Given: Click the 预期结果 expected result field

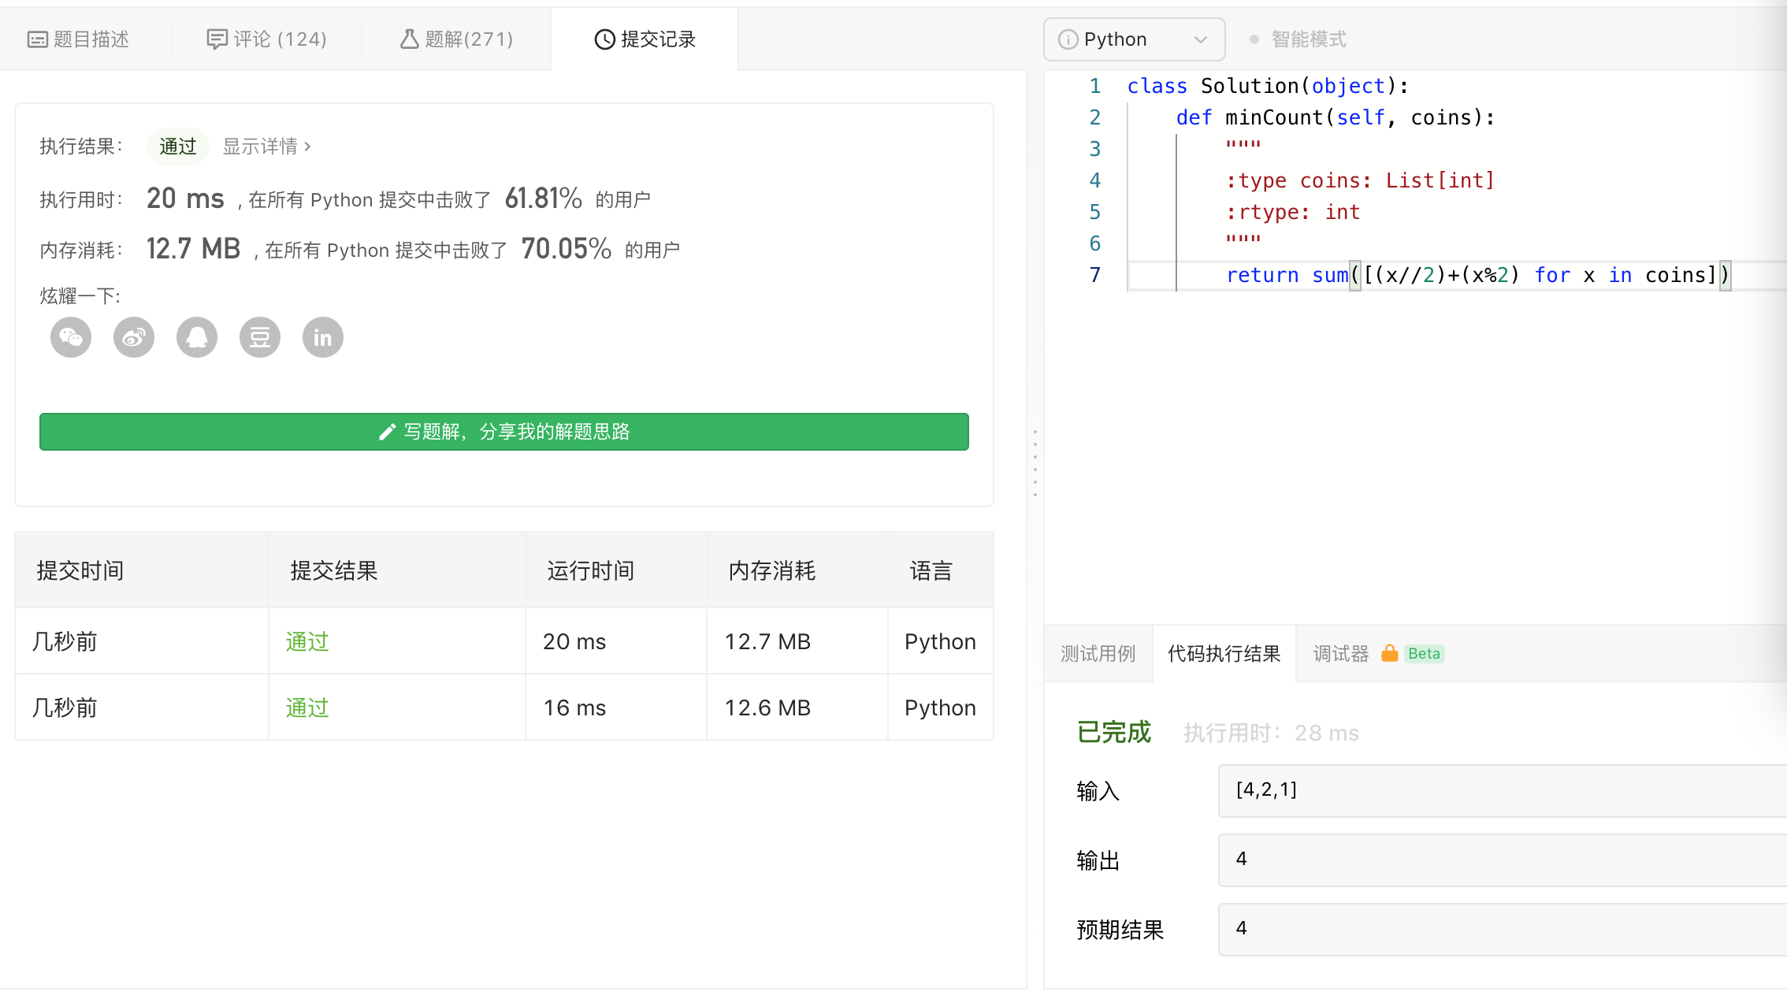Looking at the screenshot, I should click(1502, 929).
